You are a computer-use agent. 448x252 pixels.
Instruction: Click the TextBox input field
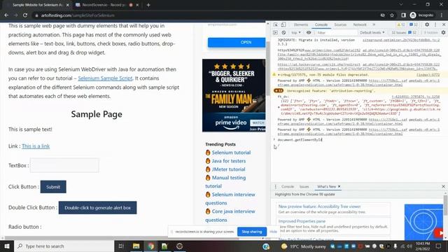pyautogui.click(x=64, y=165)
